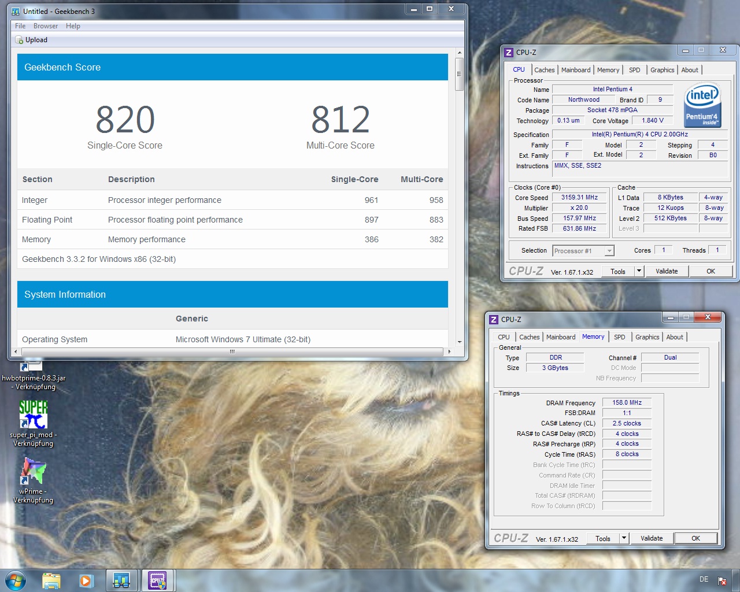
Task: Click Geekbench vertical scrollbar thumb
Action: [460, 74]
